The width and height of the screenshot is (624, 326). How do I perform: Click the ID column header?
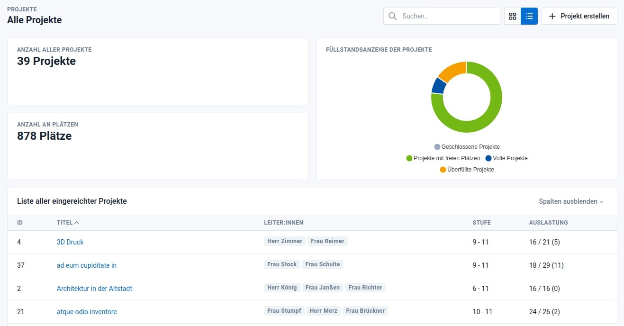20,223
